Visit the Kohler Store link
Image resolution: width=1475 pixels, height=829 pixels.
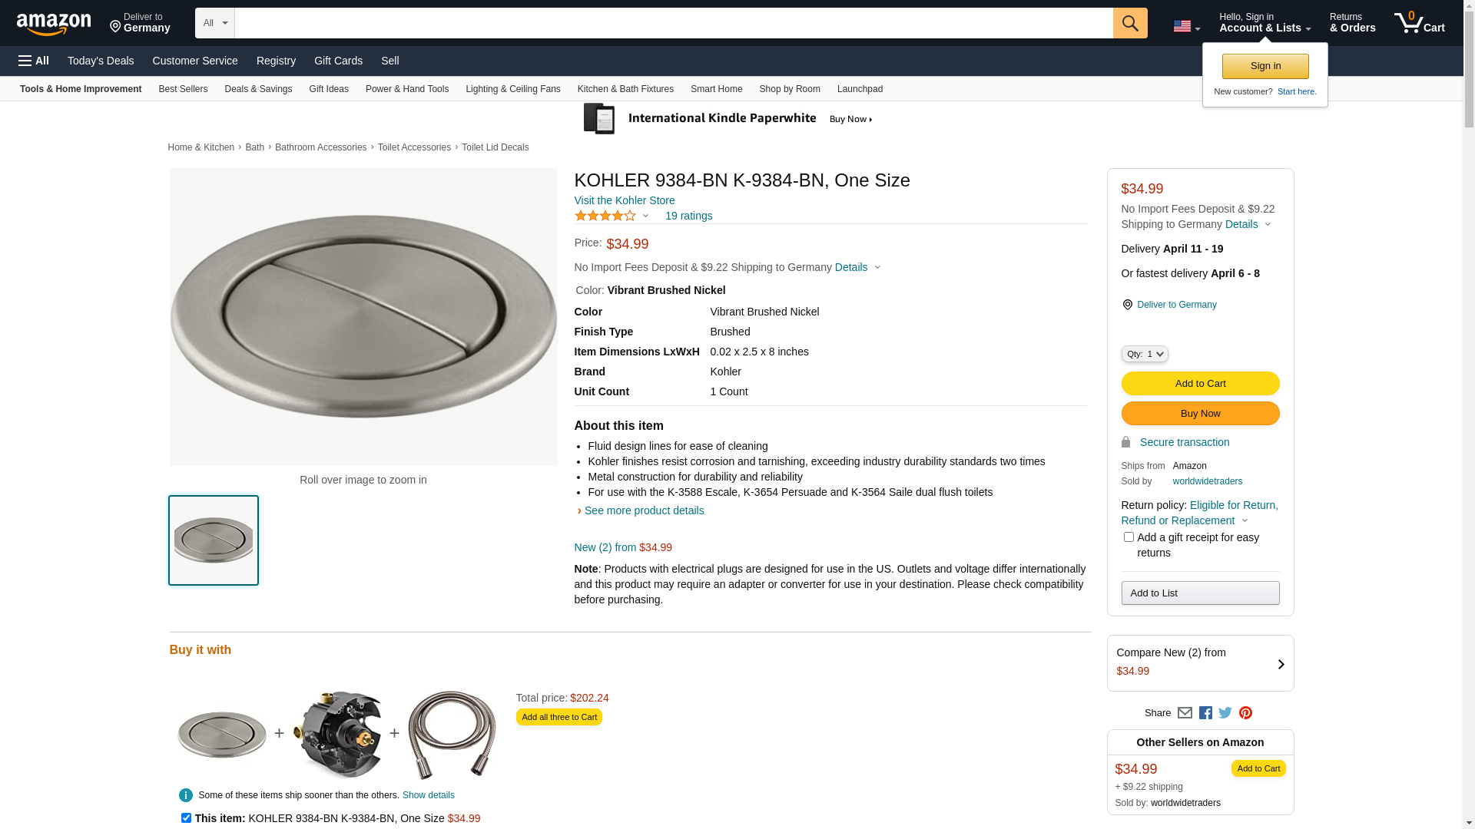point(624,200)
